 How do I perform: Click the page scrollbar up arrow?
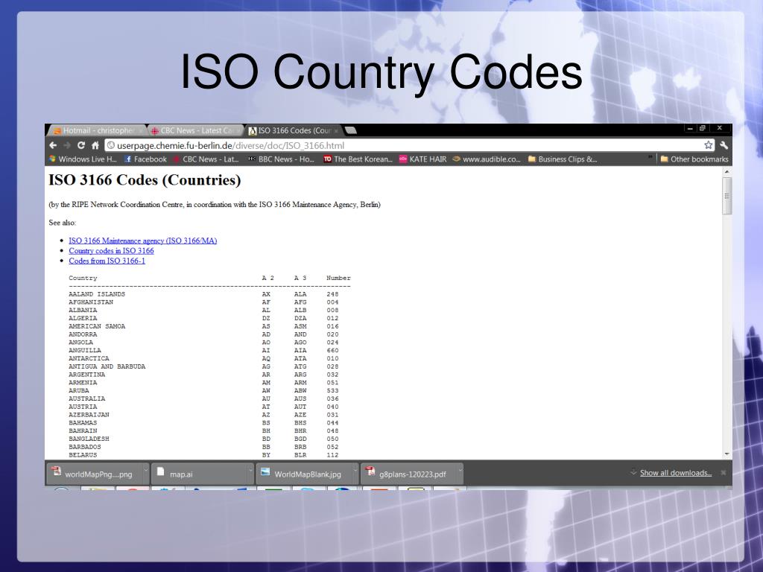(x=727, y=172)
